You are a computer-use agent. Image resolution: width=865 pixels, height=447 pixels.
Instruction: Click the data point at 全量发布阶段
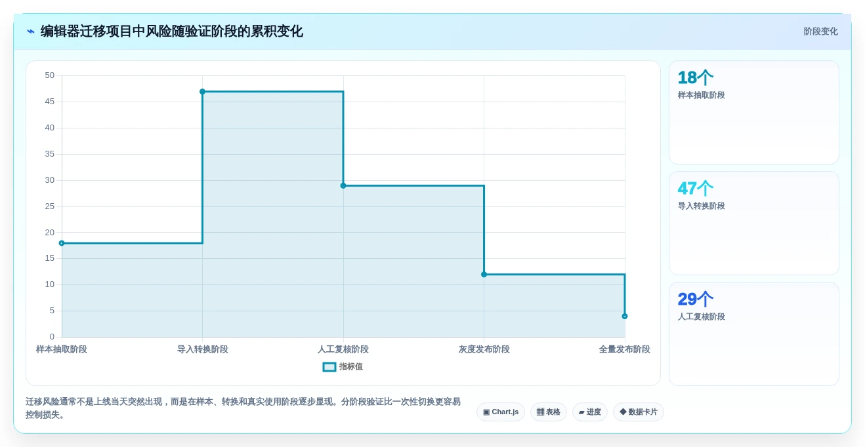[625, 316]
